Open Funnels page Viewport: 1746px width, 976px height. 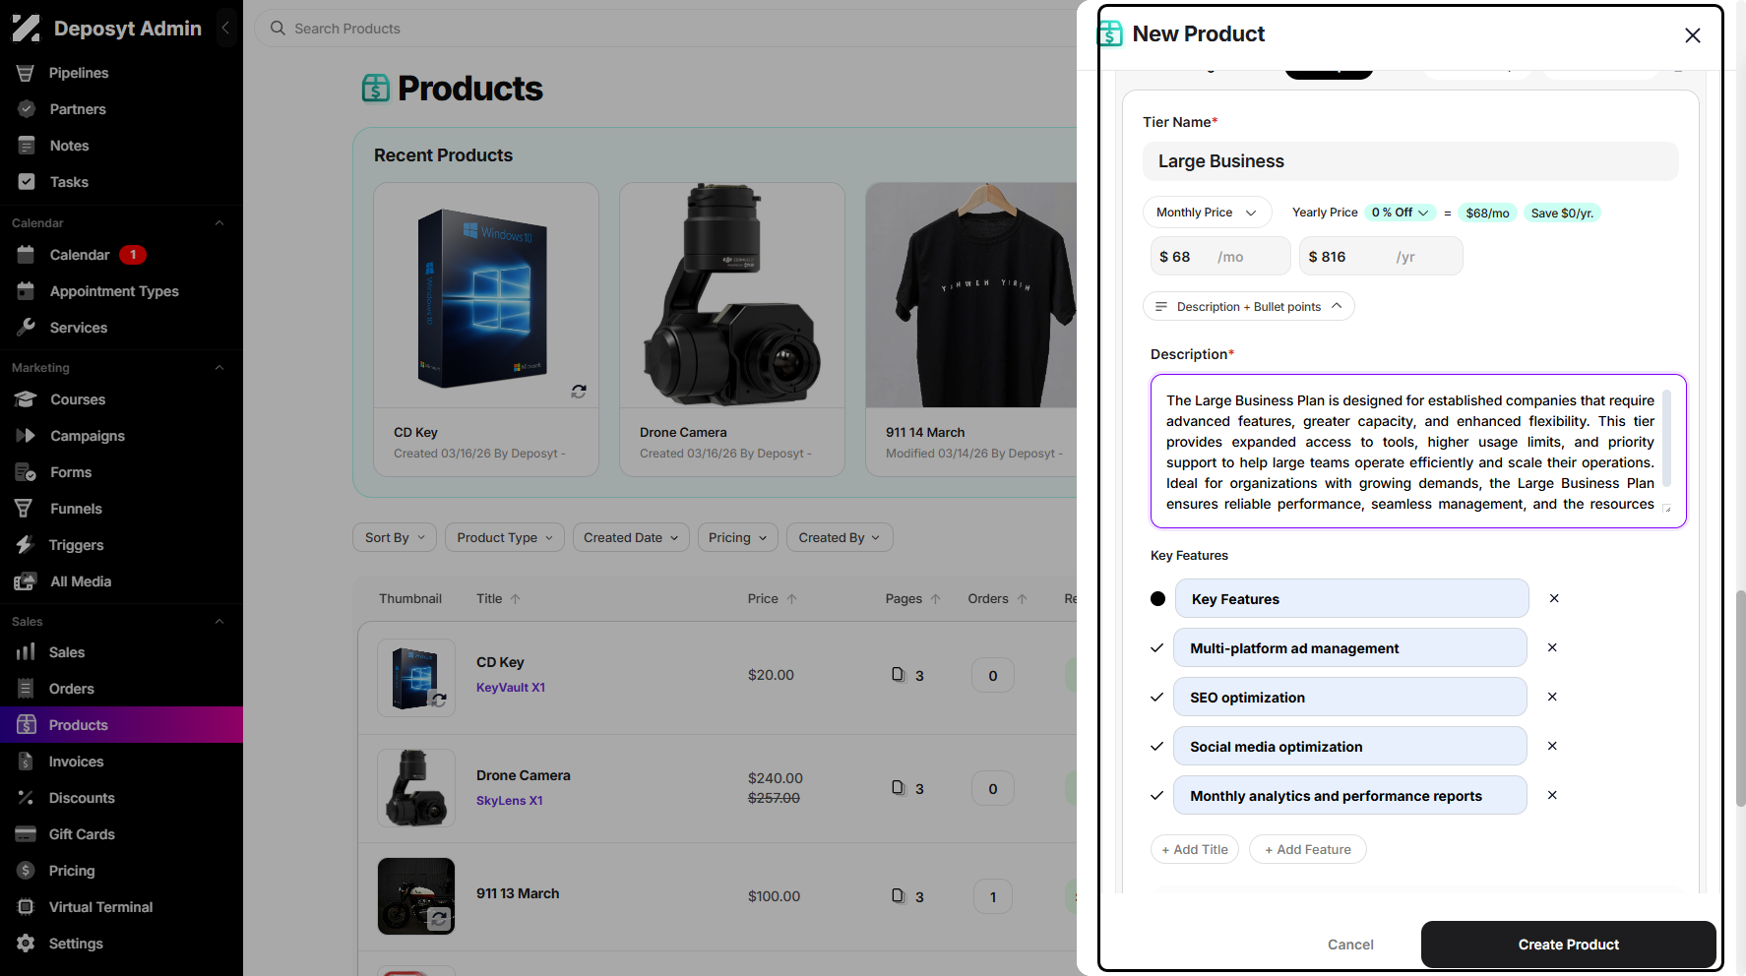coord(76,509)
